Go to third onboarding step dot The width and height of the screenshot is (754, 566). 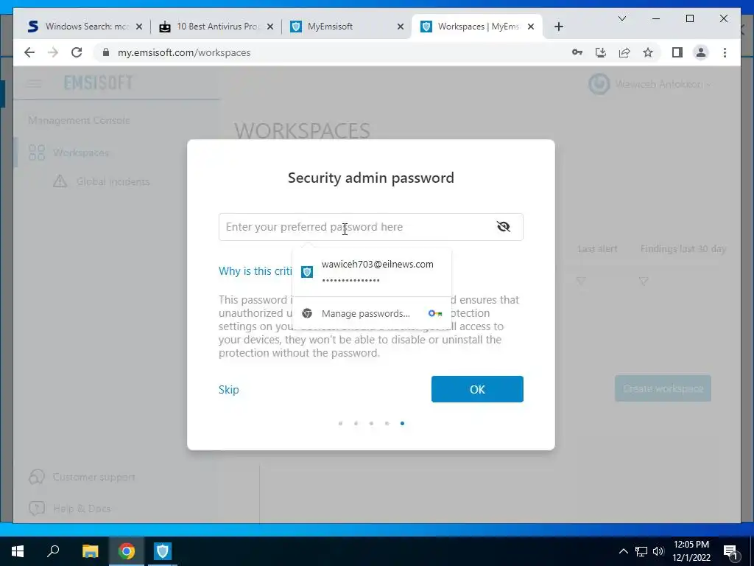click(371, 424)
